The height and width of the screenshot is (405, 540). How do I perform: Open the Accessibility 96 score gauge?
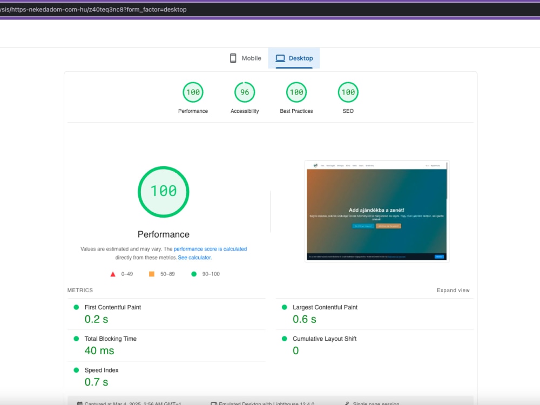(245, 92)
